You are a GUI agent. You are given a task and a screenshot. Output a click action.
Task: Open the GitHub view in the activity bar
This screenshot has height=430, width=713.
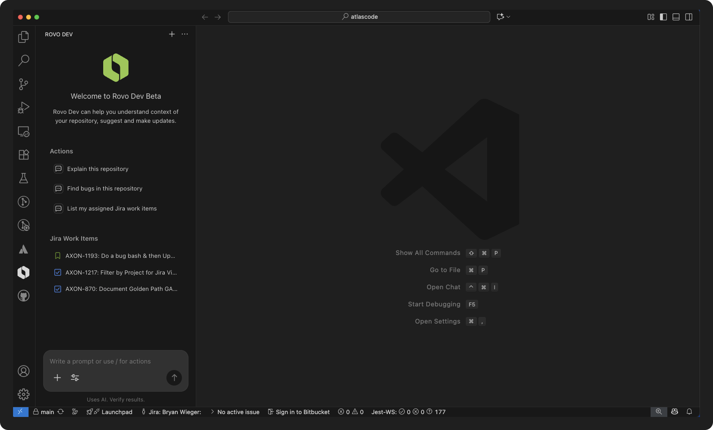pos(24,296)
